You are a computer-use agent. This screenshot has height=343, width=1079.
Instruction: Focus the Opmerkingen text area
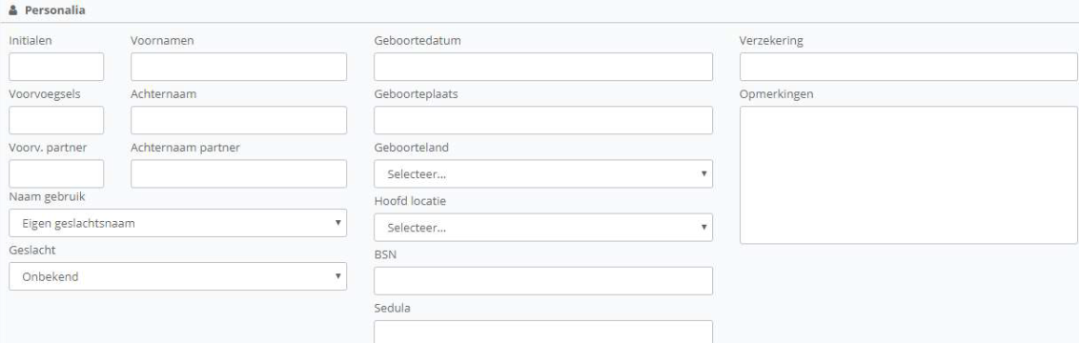point(908,175)
